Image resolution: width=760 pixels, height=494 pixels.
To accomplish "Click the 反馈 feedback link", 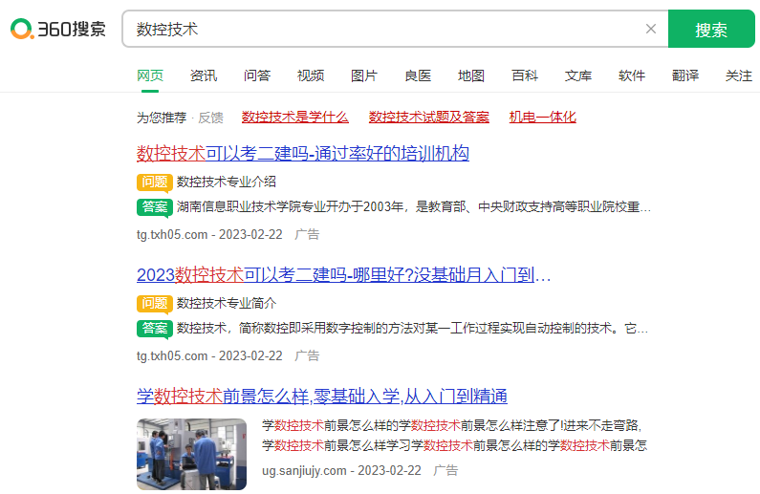I will point(210,118).
